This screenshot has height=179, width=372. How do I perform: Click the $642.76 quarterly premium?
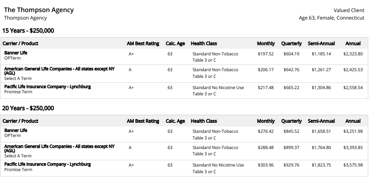(x=291, y=70)
